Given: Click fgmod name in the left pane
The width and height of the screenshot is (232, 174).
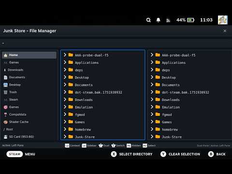Looking at the screenshot, I should [80, 115].
